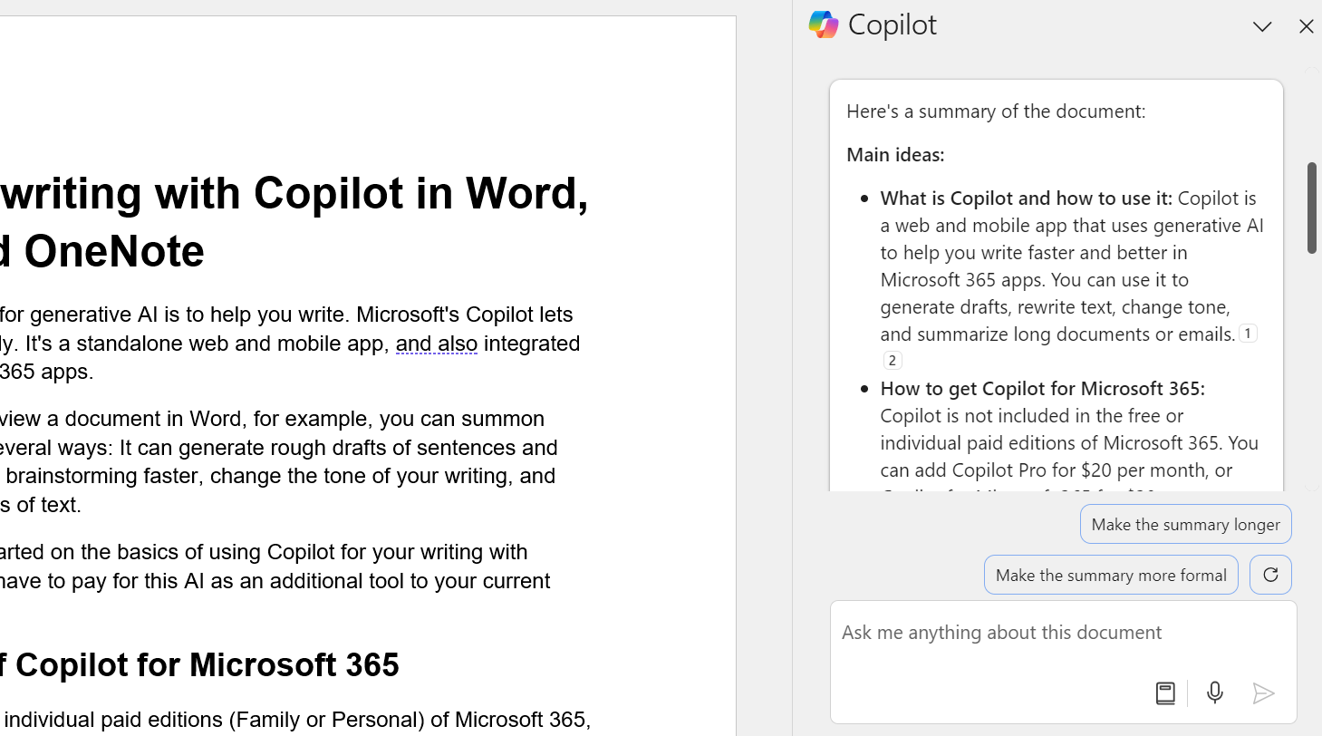Regenerate the summary using the refresh icon

(x=1269, y=574)
